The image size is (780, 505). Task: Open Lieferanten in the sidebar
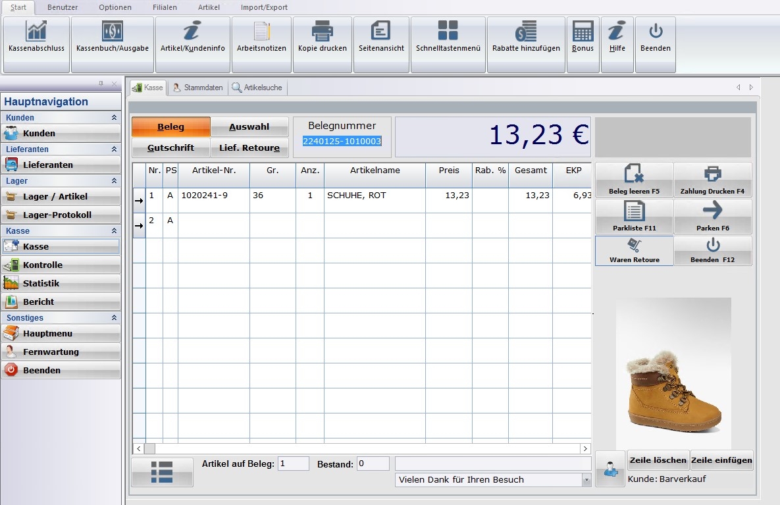point(61,165)
